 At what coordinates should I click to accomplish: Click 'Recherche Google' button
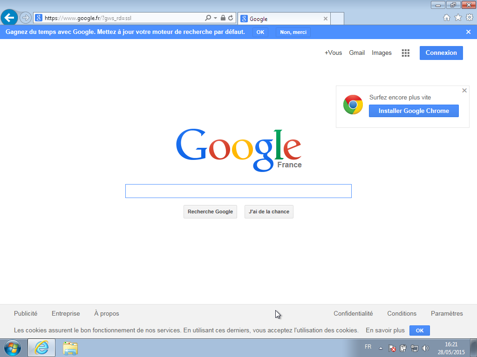click(x=210, y=212)
